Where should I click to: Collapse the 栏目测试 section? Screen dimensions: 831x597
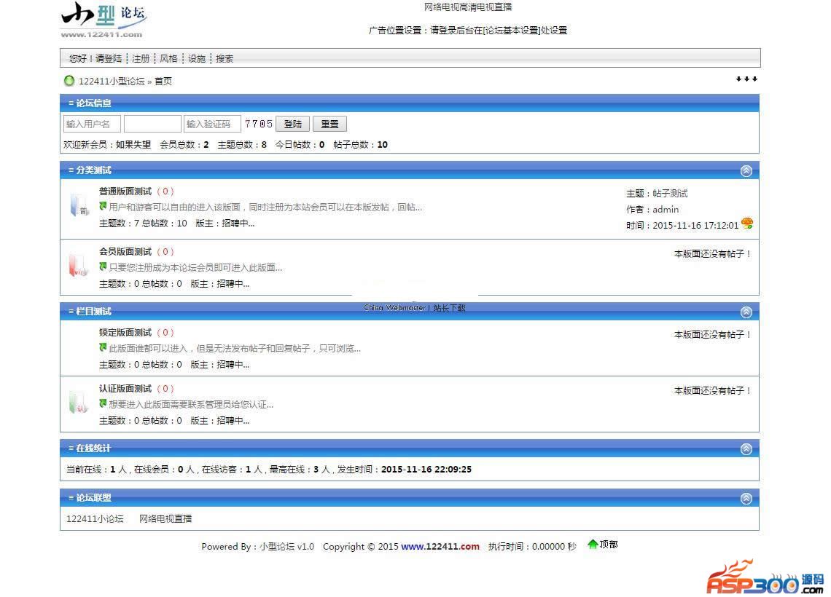pos(746,312)
